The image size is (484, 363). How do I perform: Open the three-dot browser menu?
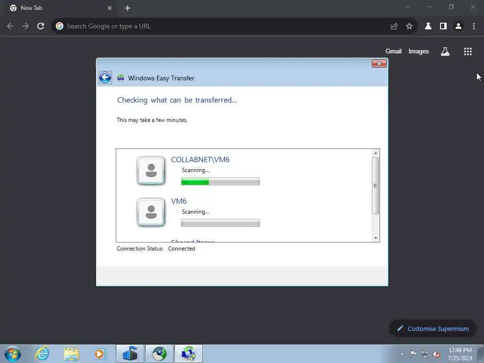(474, 26)
